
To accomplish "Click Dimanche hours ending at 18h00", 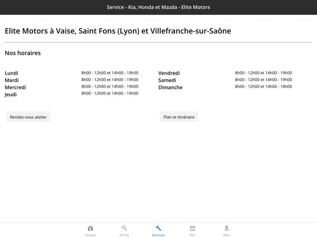I will (263, 86).
